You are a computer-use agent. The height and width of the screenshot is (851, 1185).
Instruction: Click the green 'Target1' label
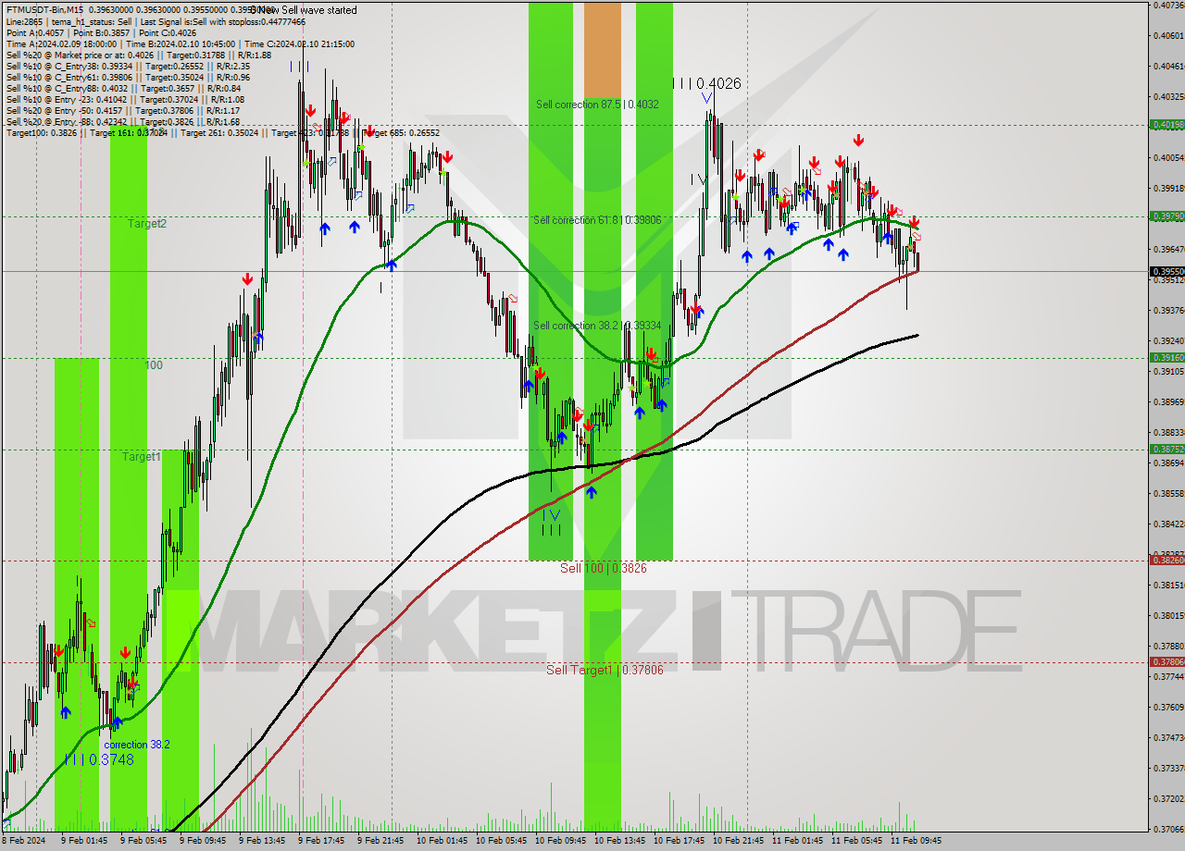(x=142, y=457)
